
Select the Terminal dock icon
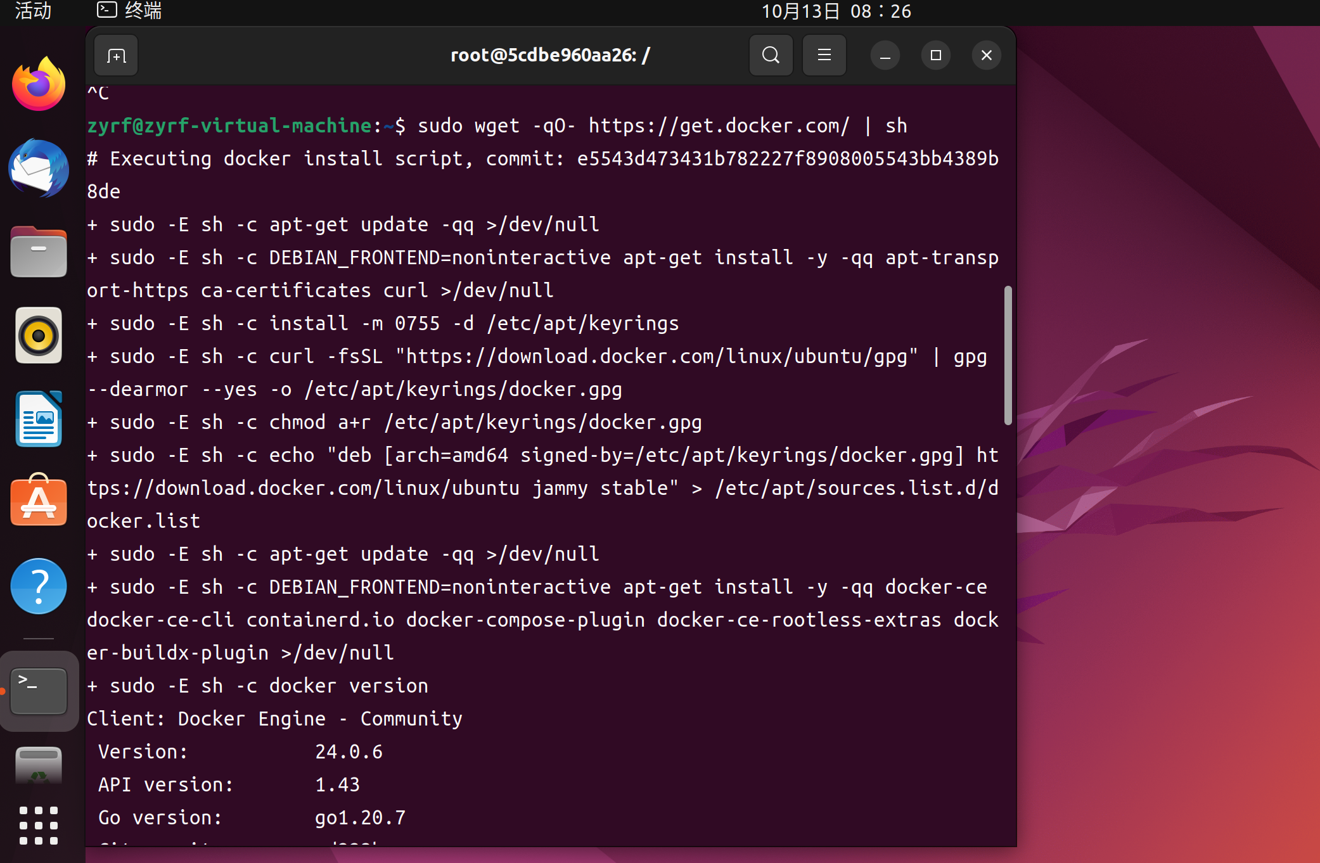[x=39, y=691]
